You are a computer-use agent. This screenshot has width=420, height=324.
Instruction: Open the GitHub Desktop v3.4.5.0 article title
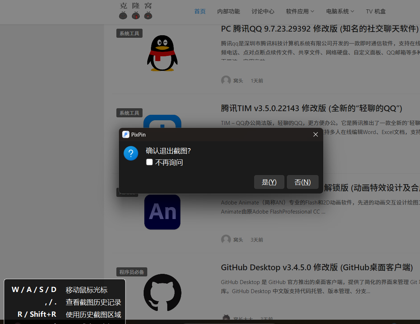(x=317, y=267)
